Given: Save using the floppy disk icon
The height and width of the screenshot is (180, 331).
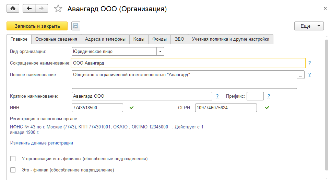Looking at the screenshot, I should pyautogui.click(x=75, y=26).
